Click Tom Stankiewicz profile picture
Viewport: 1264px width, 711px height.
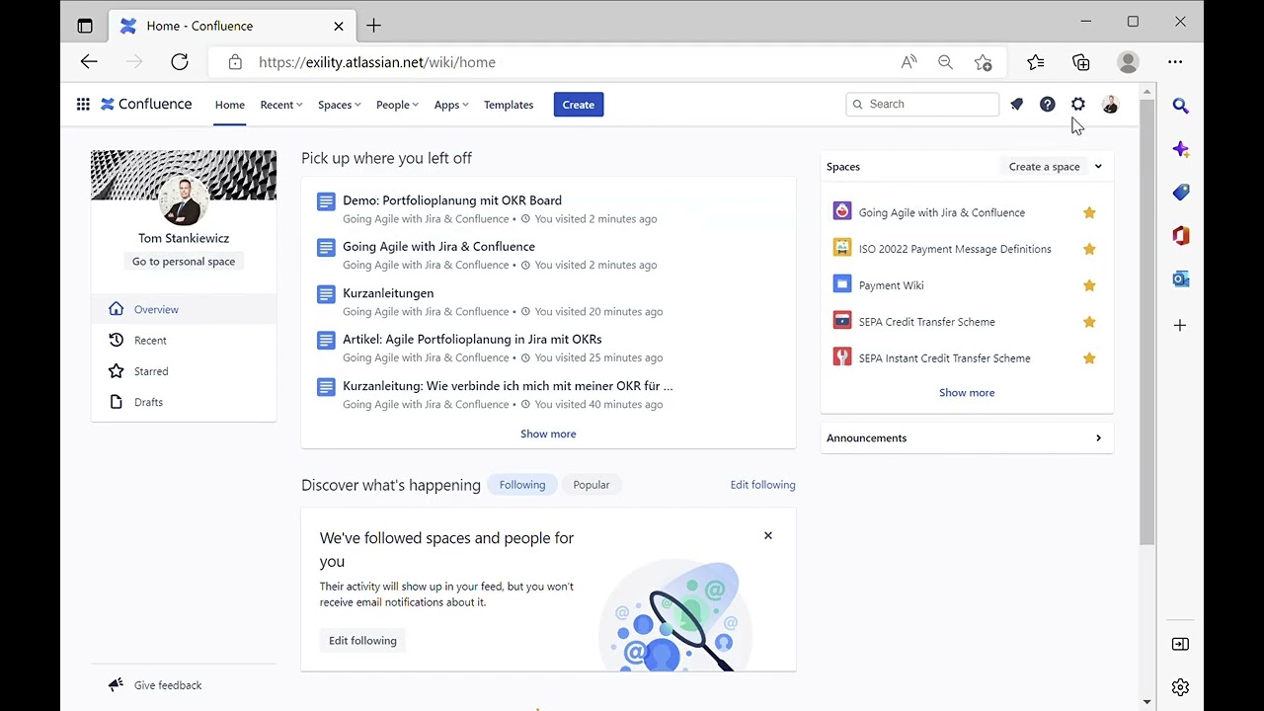click(x=184, y=200)
